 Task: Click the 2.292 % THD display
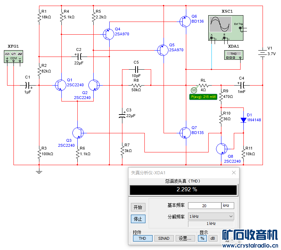point(183,190)
